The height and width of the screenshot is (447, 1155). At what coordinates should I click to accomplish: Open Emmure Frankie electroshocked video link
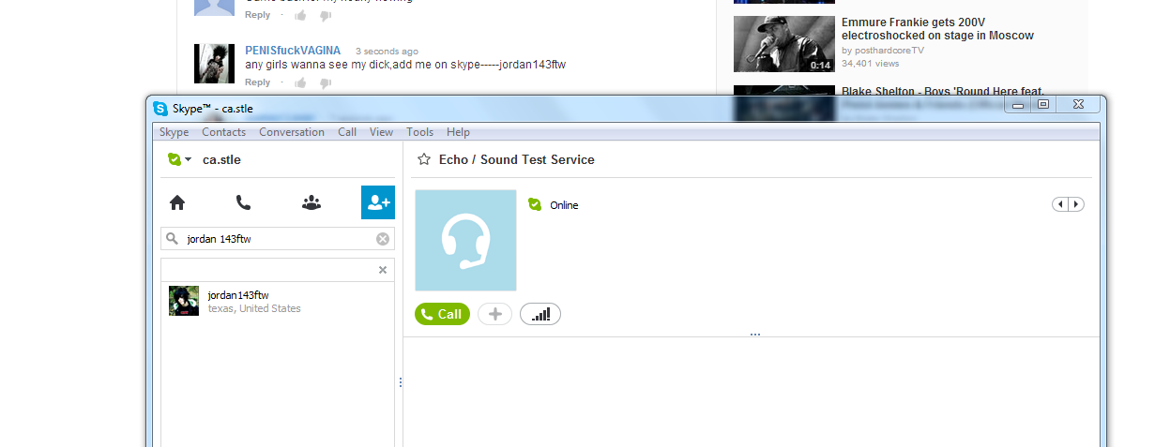pyautogui.click(x=937, y=29)
